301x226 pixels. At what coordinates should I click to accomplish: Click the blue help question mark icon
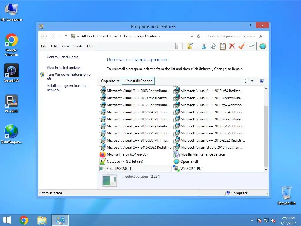262,81
